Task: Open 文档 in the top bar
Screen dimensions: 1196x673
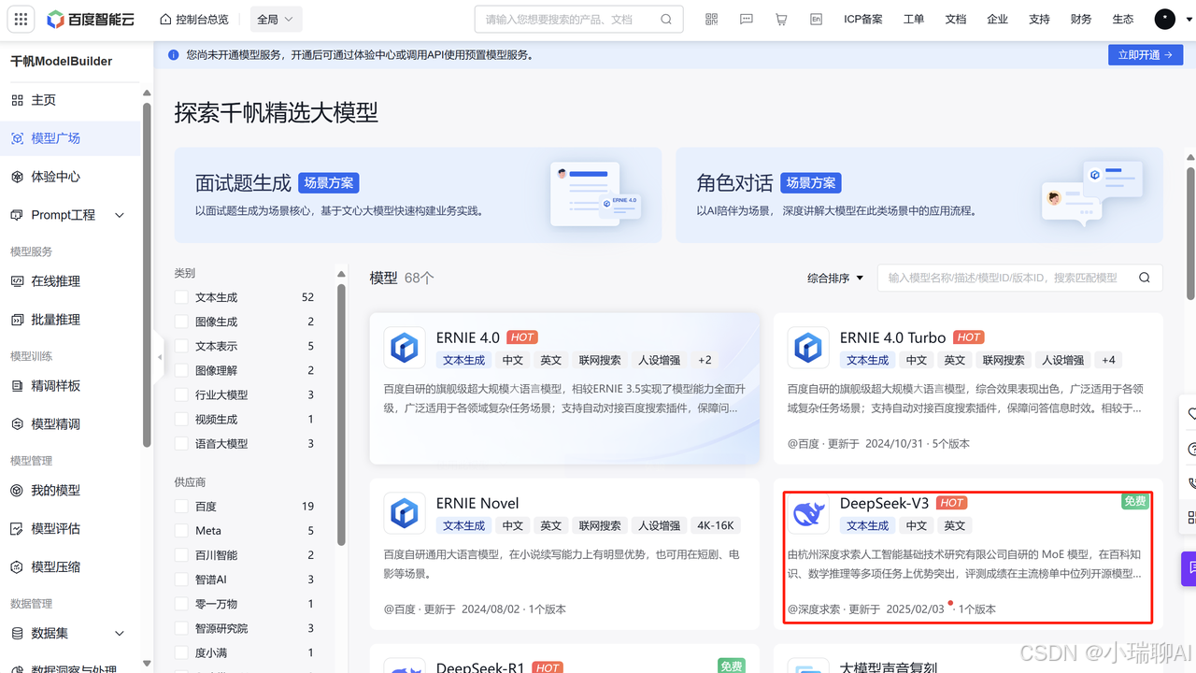Action: [956, 19]
